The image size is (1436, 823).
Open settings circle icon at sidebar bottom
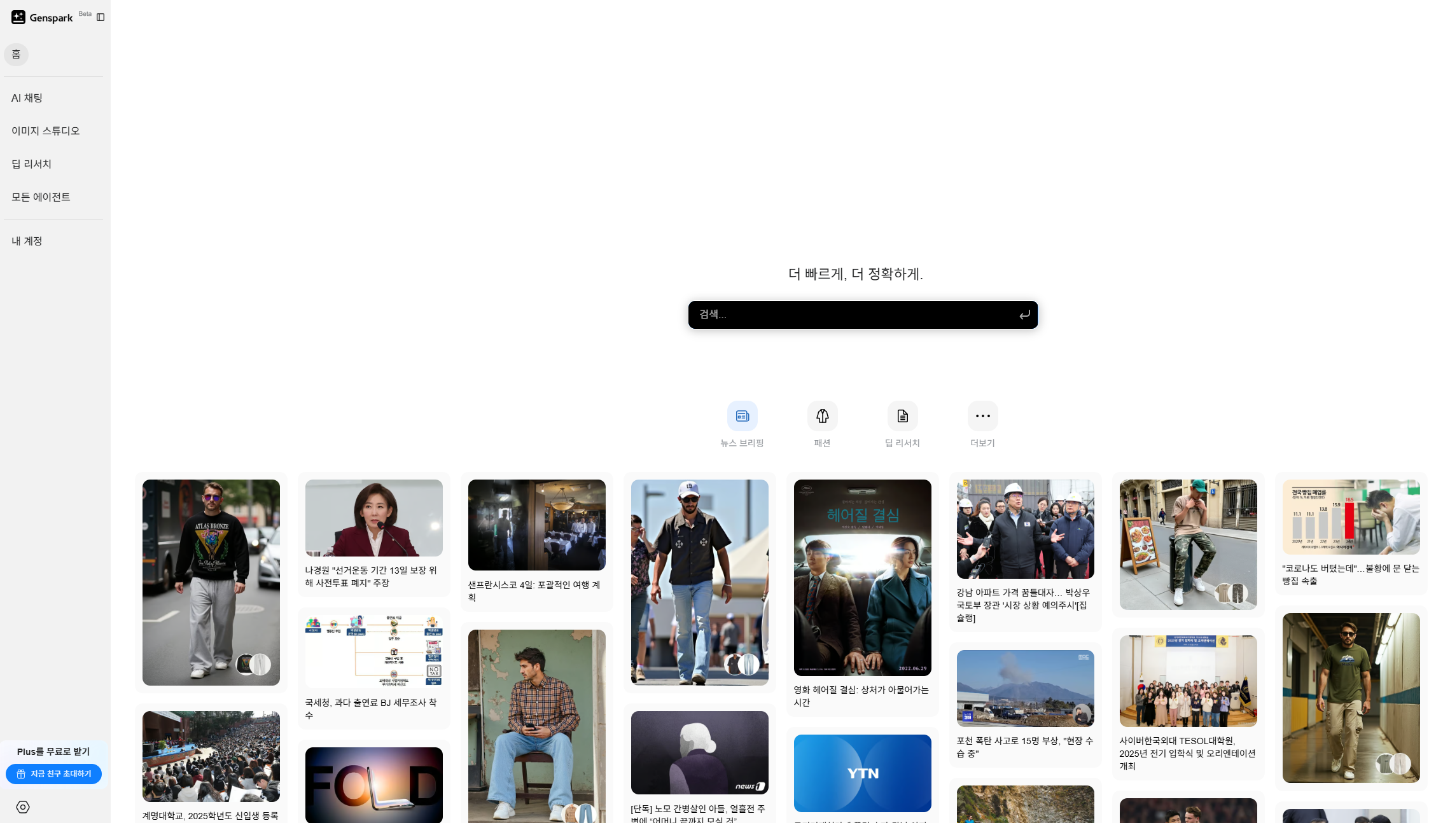23,807
